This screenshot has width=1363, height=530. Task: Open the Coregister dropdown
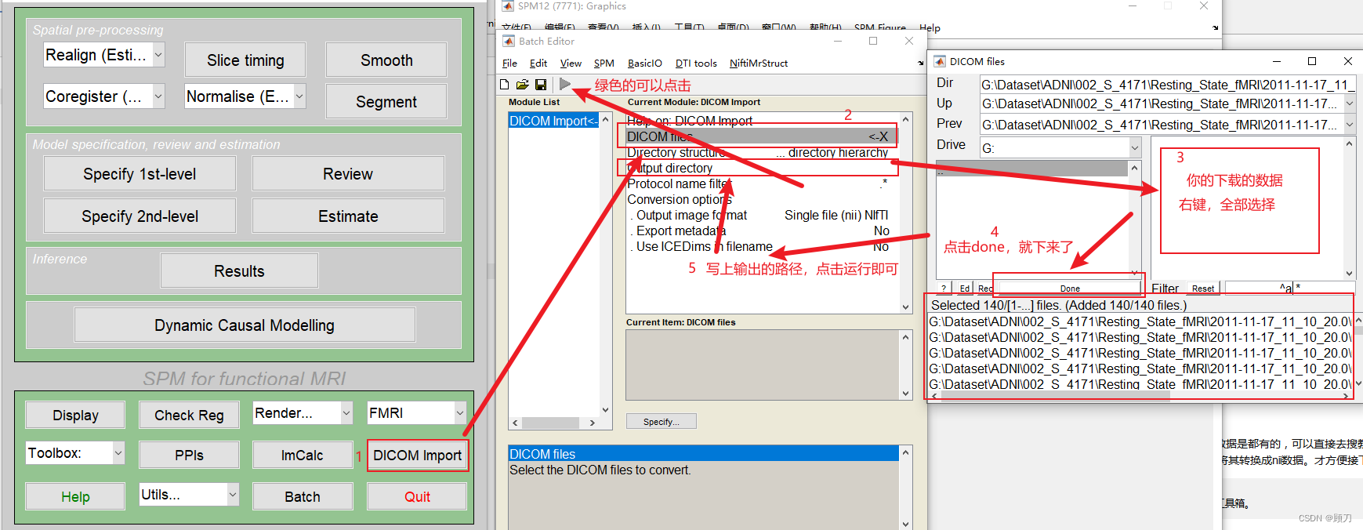[x=158, y=96]
